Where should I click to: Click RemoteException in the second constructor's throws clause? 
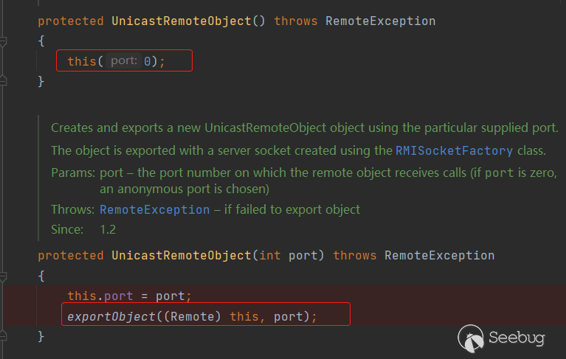(439, 255)
